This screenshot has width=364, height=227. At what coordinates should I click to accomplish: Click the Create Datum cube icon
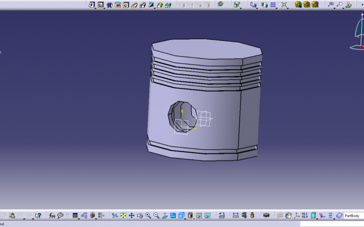(313, 216)
